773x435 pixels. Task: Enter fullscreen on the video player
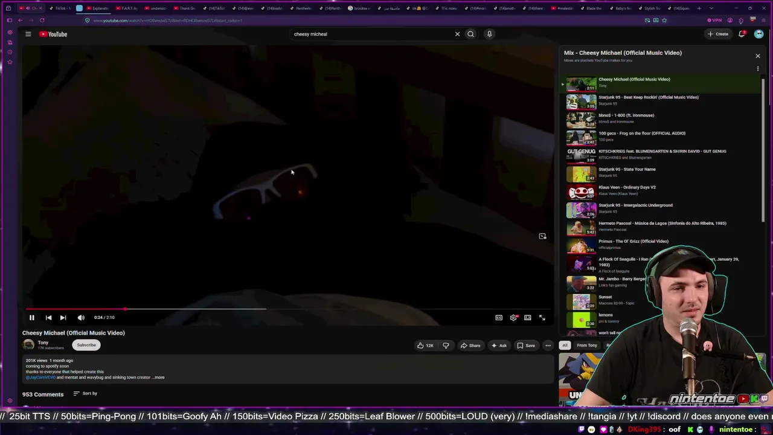point(542,317)
